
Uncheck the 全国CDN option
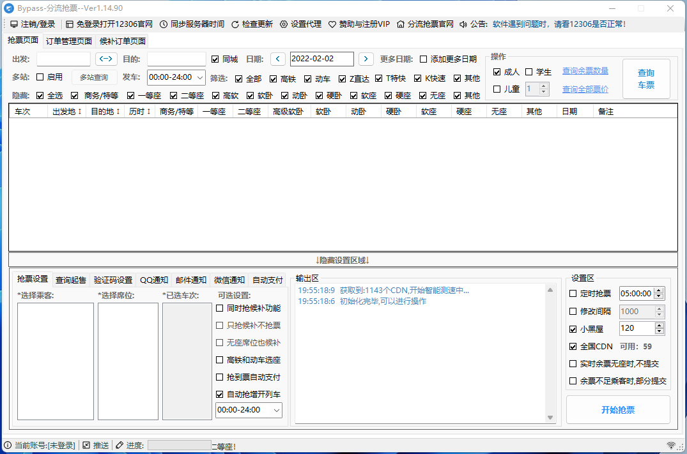pyautogui.click(x=573, y=347)
